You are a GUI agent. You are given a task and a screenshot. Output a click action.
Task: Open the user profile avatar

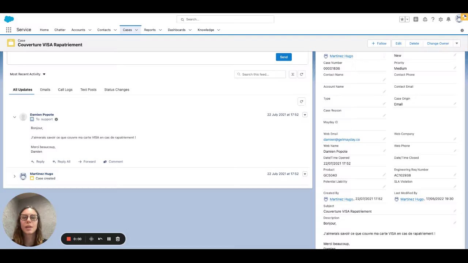(x=459, y=19)
